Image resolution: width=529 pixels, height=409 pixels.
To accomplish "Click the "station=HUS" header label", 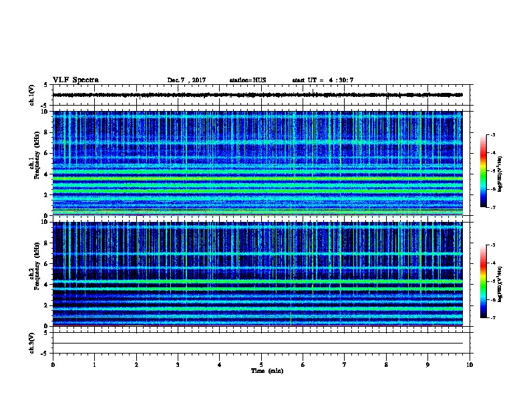I will (x=248, y=80).
